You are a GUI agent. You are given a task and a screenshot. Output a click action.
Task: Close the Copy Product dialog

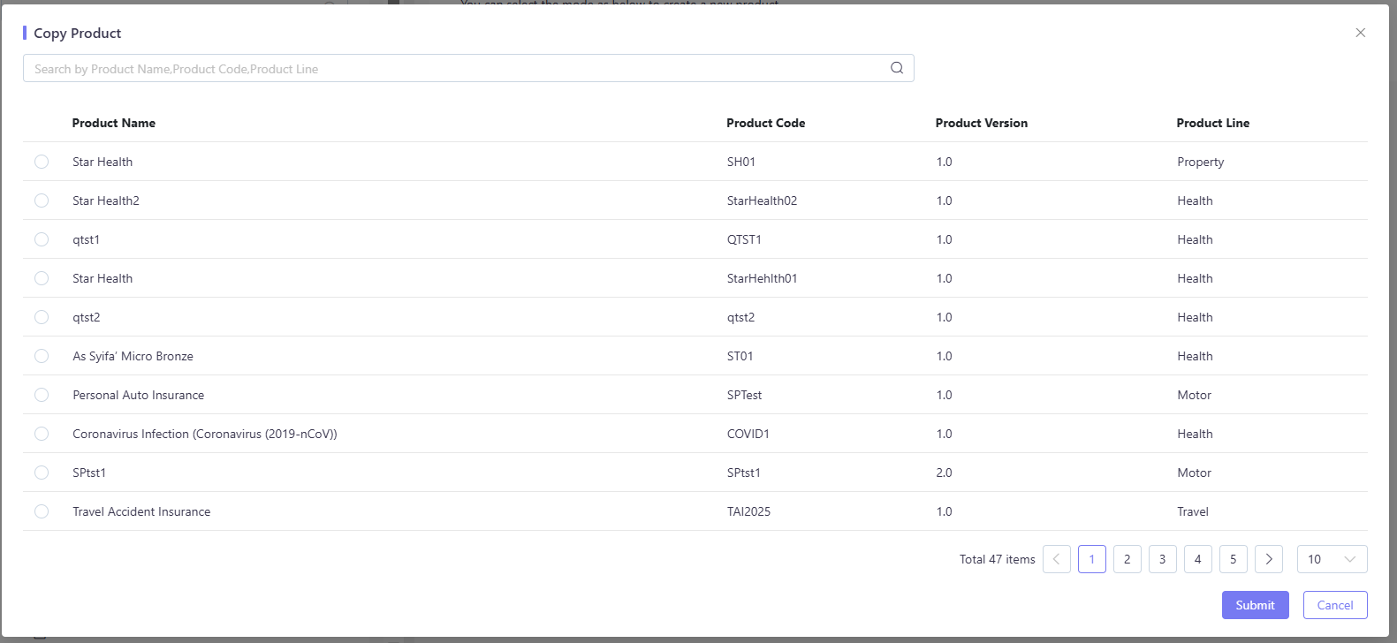point(1361,33)
